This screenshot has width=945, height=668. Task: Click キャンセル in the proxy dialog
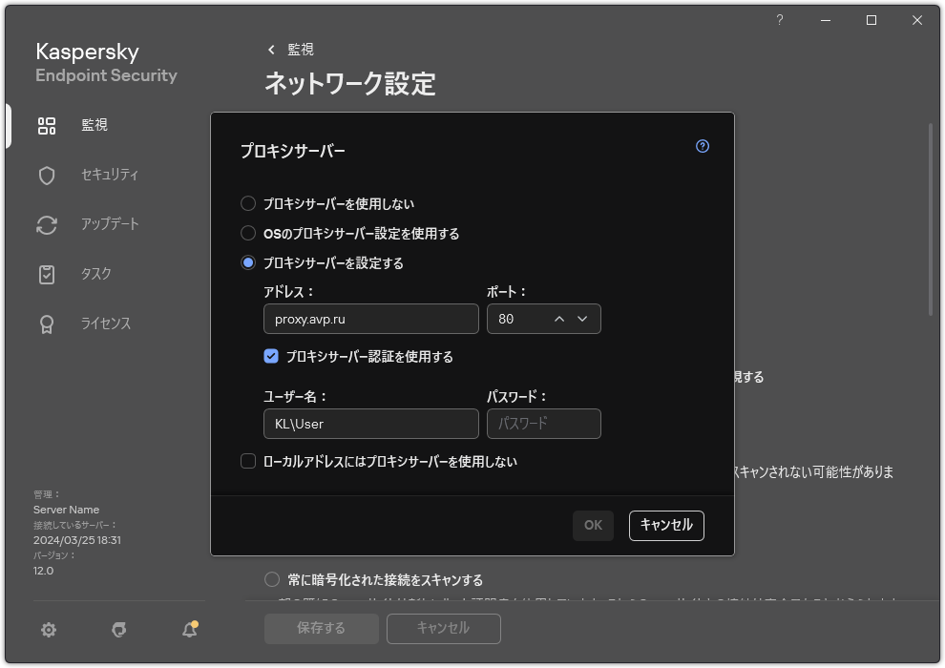tap(665, 525)
